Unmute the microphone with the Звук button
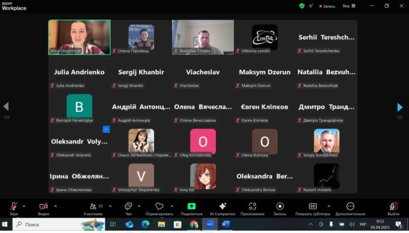The width and height of the screenshot is (409, 233). coord(14,207)
